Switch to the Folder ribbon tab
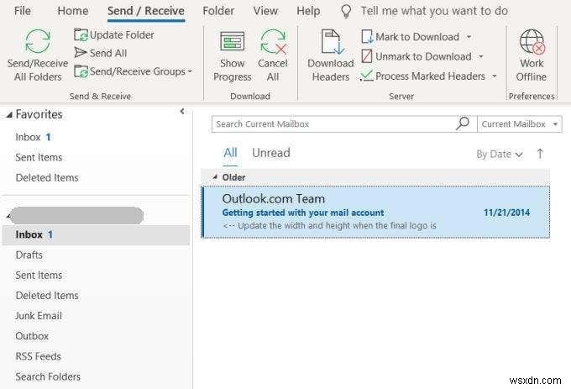 218,11
